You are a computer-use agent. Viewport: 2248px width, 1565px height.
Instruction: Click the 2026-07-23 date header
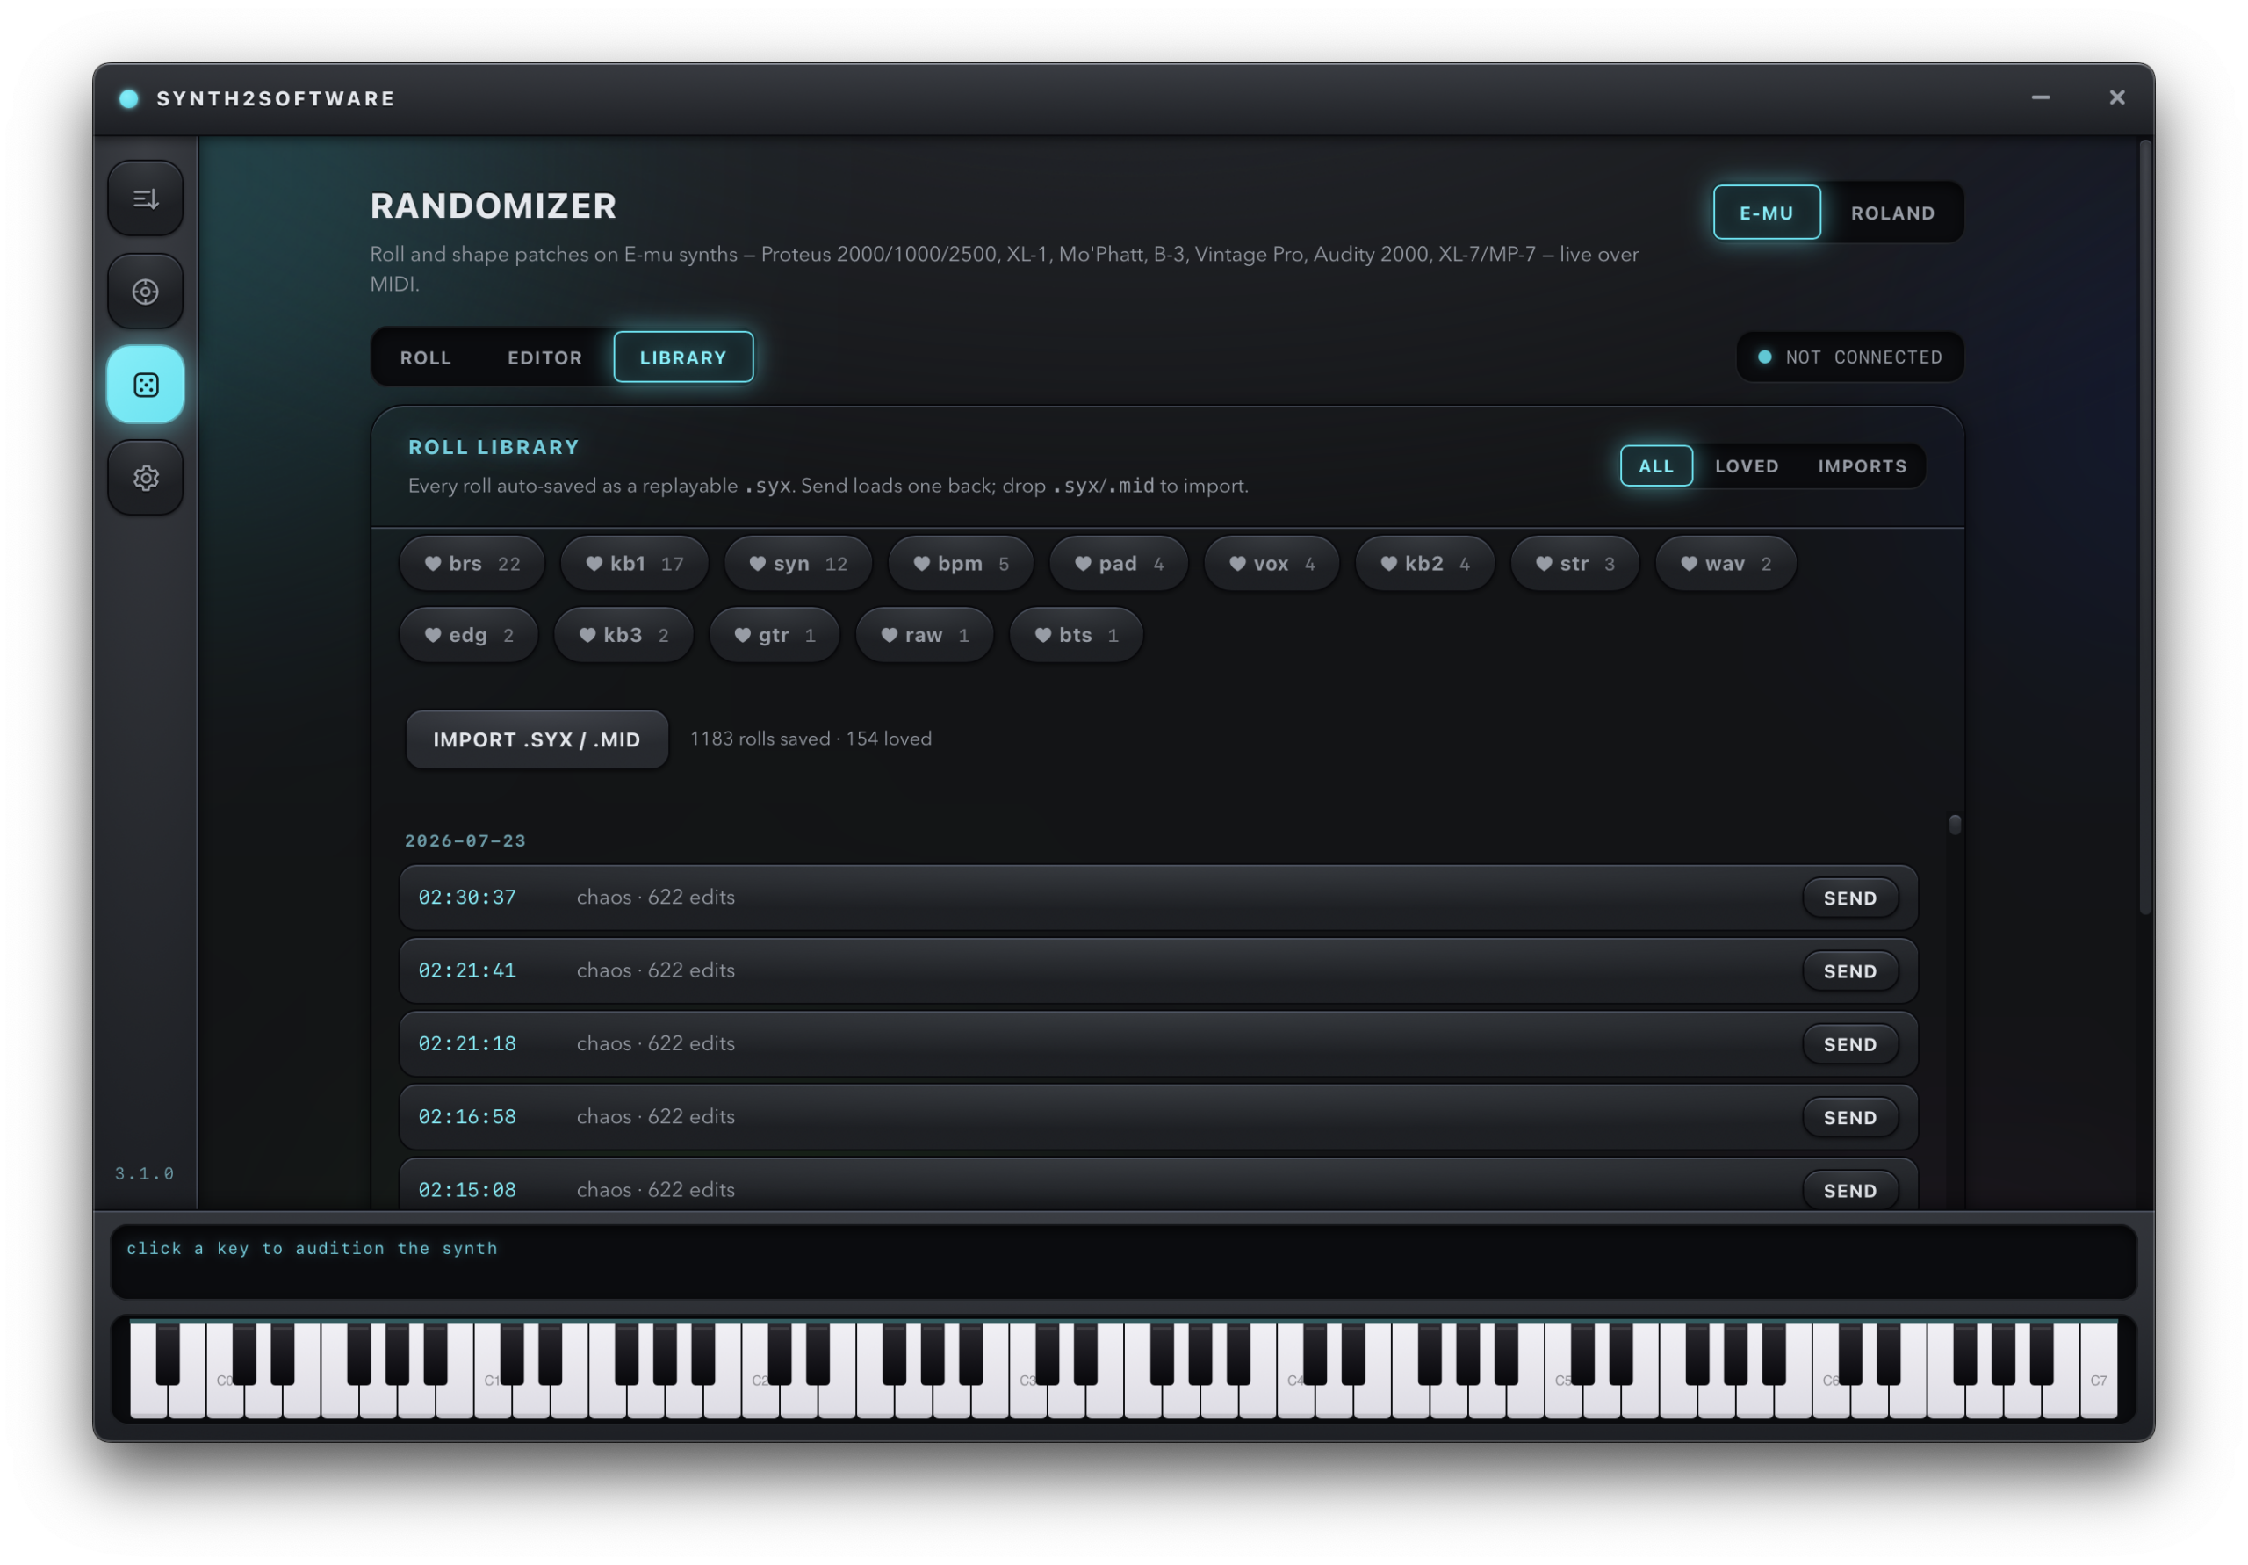coord(465,841)
